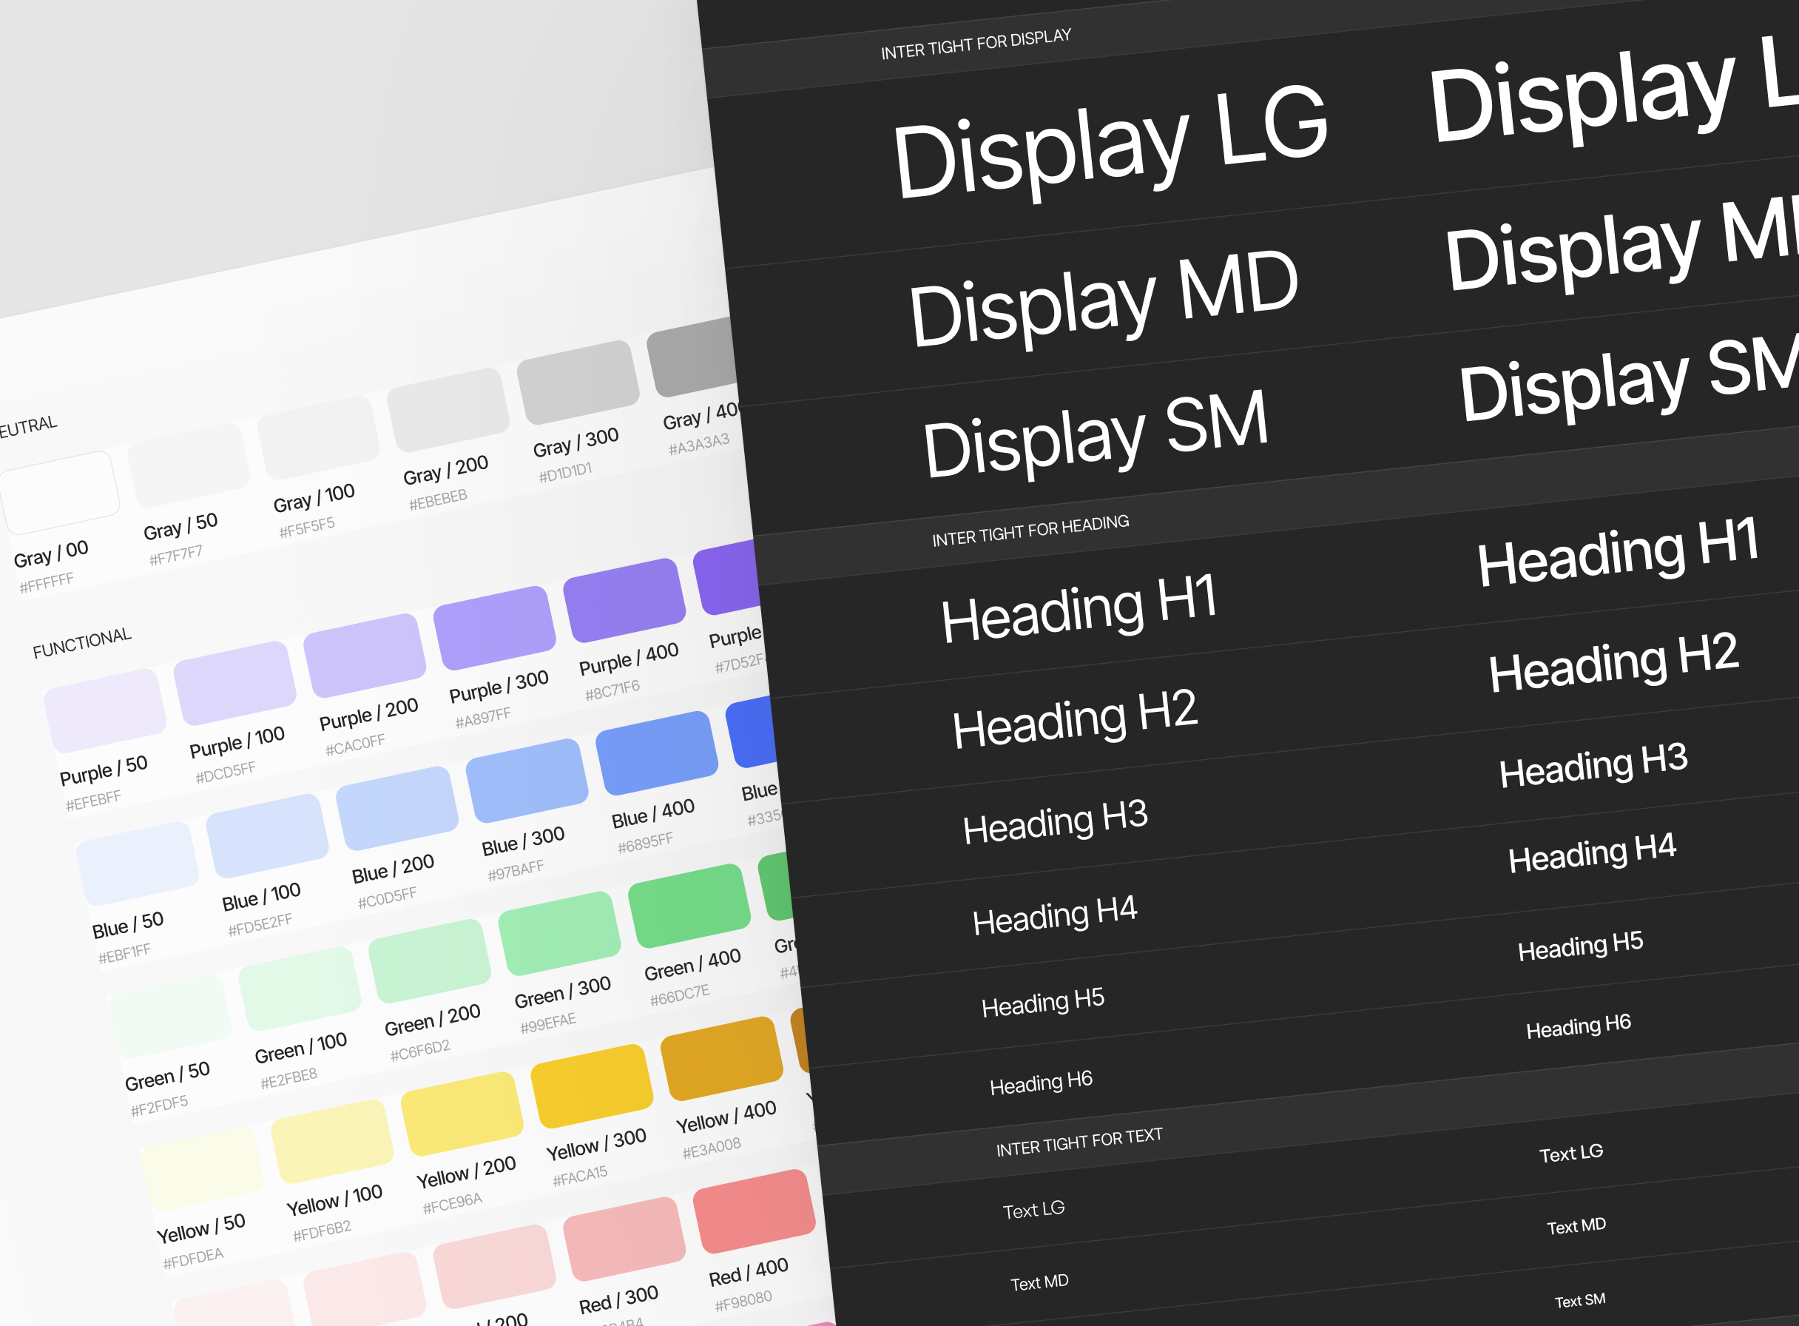Click the INTER TIGHT FOR TEXT header
Screen dimensions: 1799x1326
(1079, 1142)
